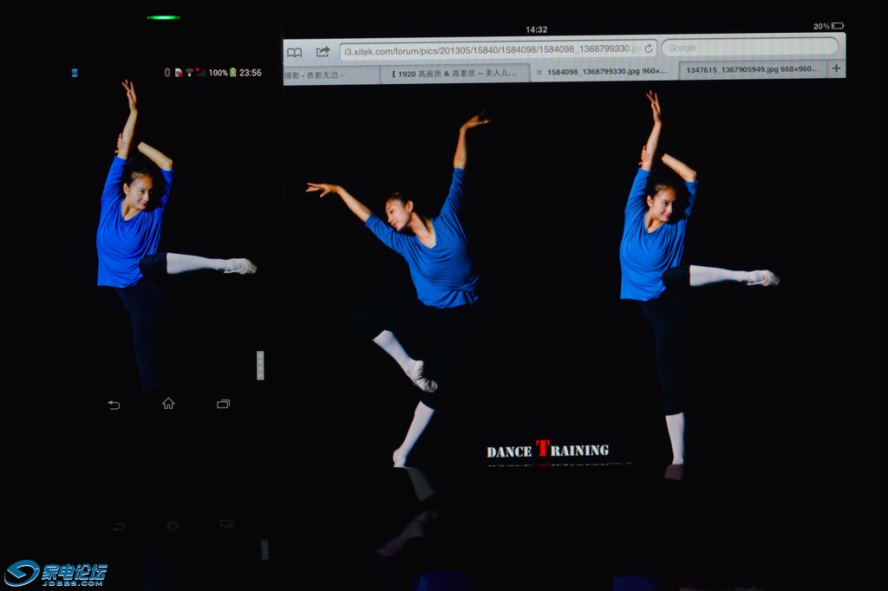Reload the page with the refresh icon
This screenshot has width=888, height=591.
648,49
